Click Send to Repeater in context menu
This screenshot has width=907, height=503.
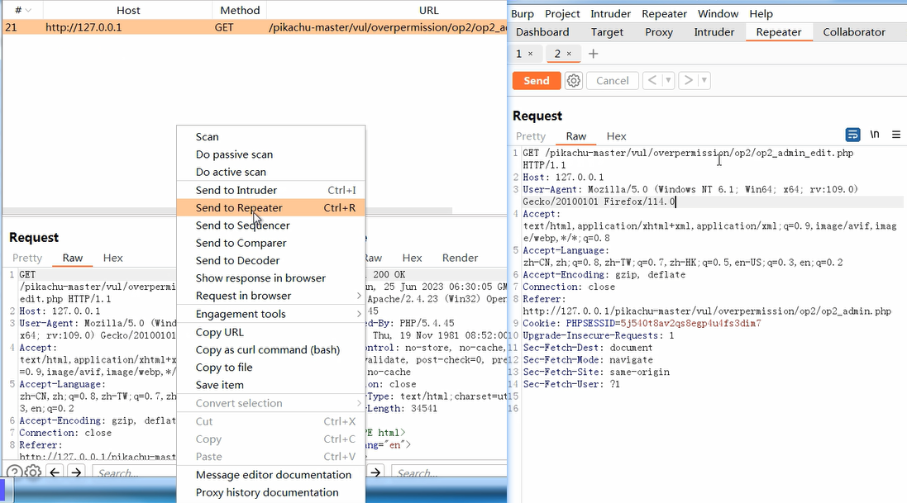pos(270,207)
